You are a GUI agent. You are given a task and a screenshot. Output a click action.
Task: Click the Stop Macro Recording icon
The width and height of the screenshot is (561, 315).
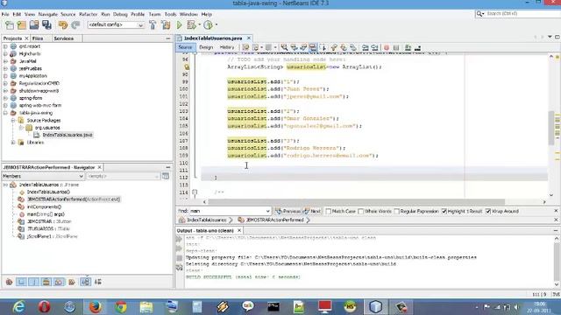[x=396, y=47]
